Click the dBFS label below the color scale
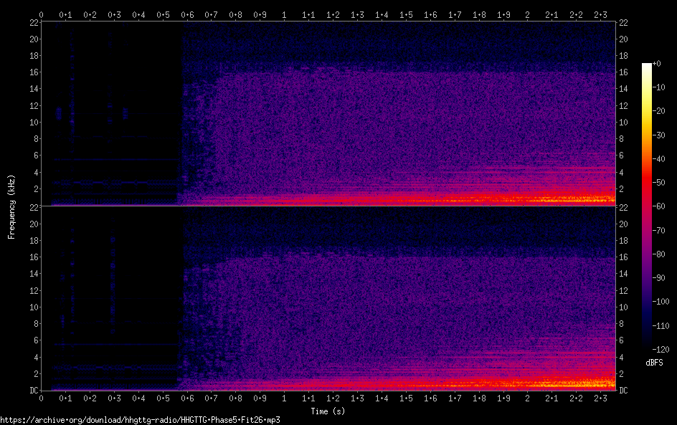 [x=654, y=363]
